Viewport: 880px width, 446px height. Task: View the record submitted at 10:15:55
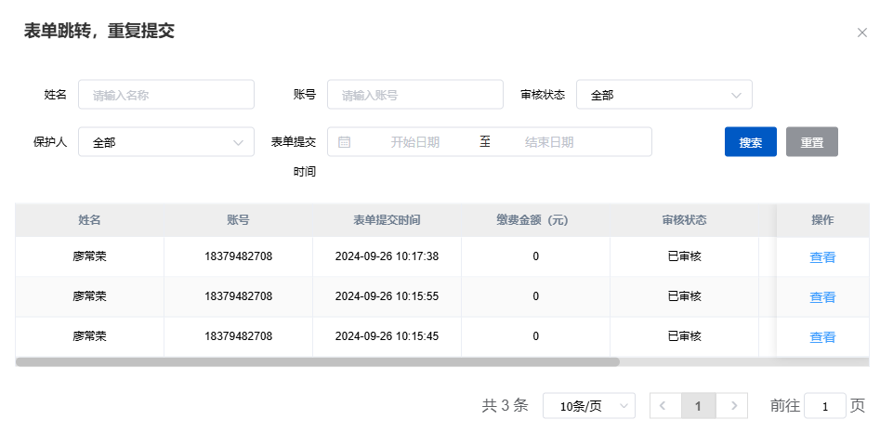point(822,297)
